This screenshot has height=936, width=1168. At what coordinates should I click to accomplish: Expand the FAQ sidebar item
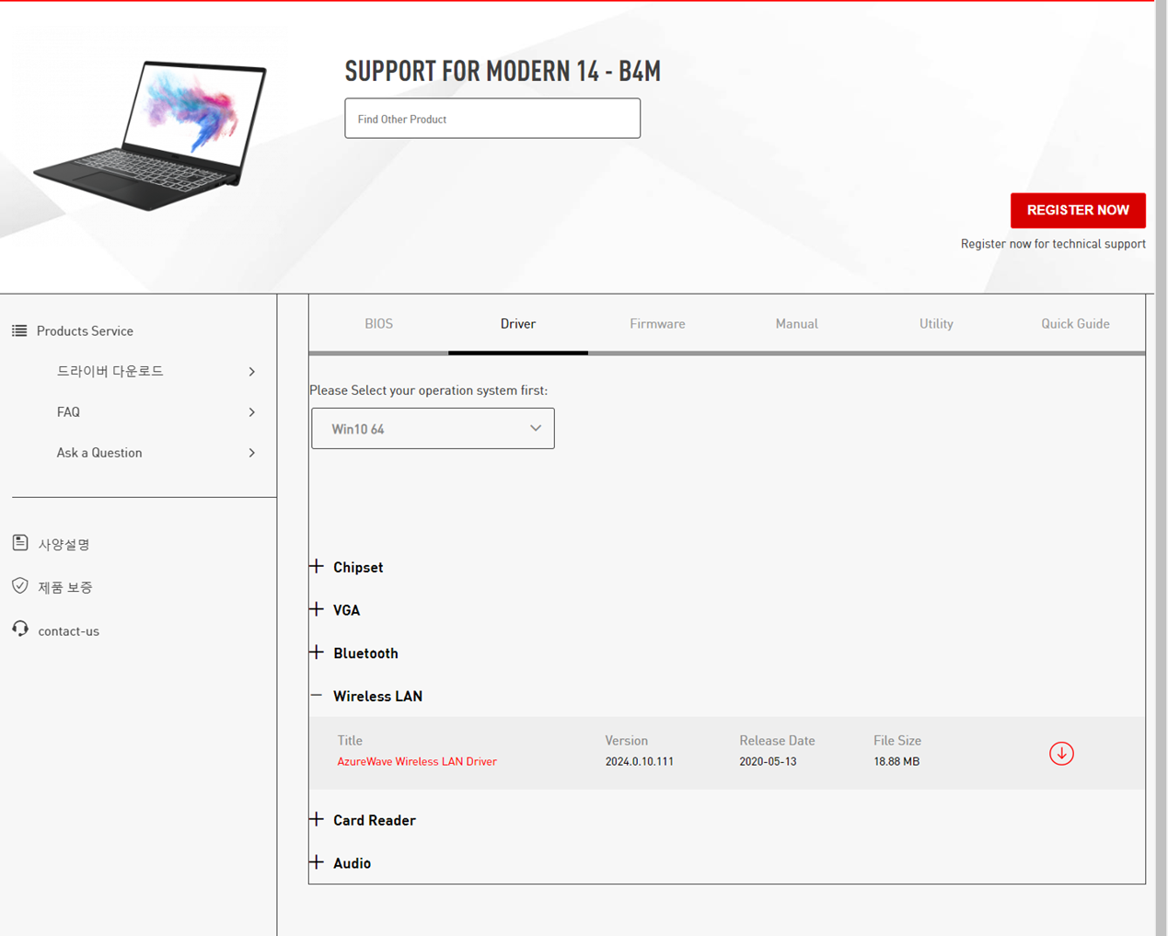coord(155,412)
